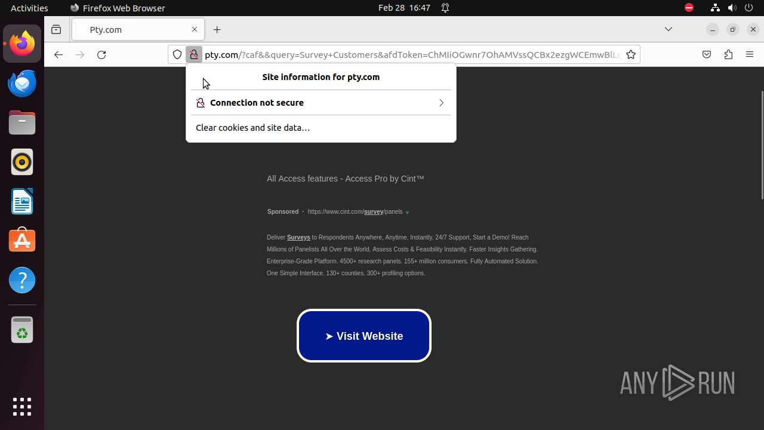Image resolution: width=764 pixels, height=430 pixels.
Task: Open All Access features Cint link
Action: pyautogui.click(x=345, y=179)
